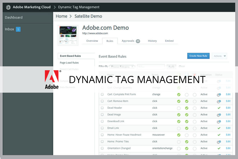Click status checkmark for Email Link row
238x159 pixels.
click(219, 128)
